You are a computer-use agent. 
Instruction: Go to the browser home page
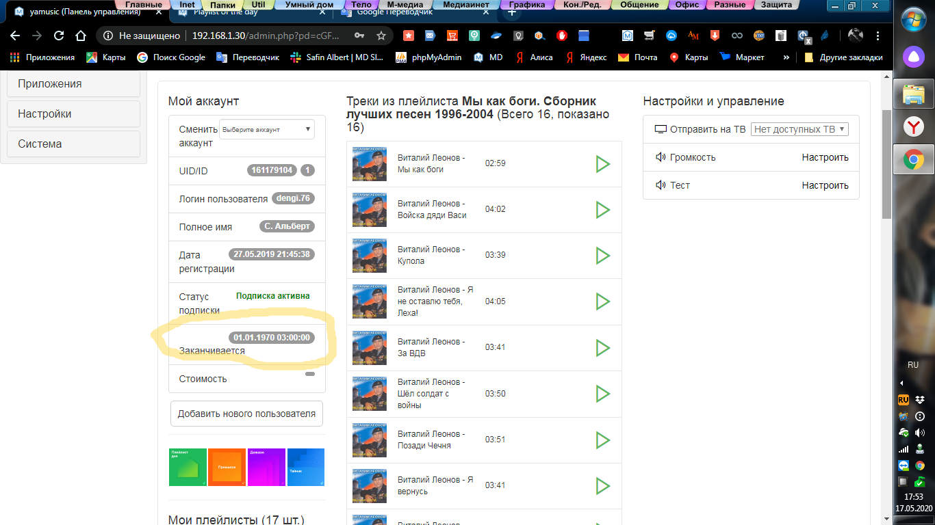81,36
